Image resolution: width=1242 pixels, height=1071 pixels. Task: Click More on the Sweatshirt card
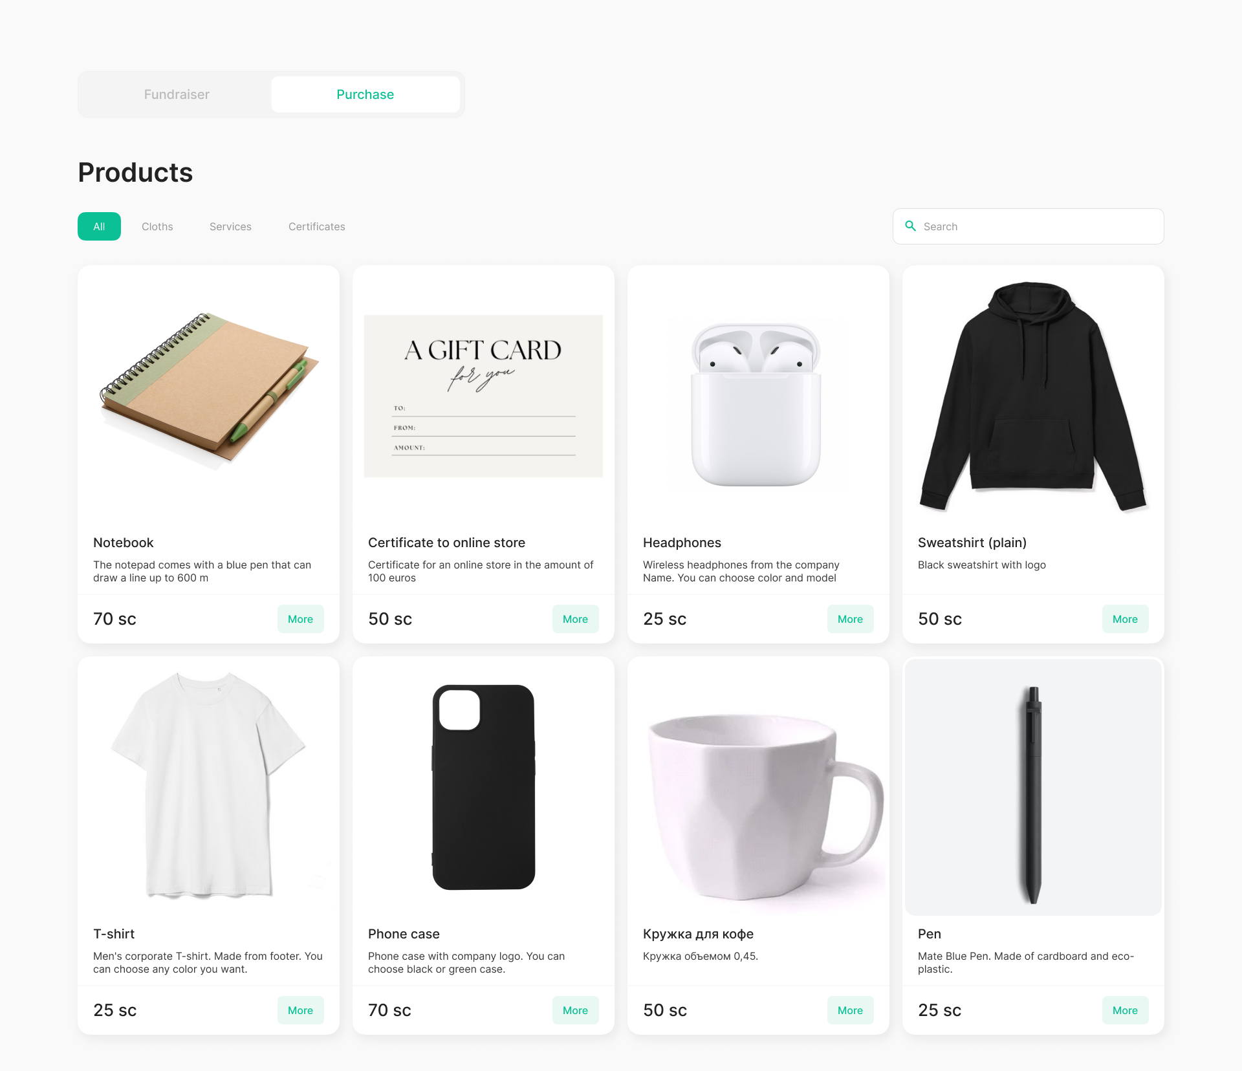(x=1126, y=619)
